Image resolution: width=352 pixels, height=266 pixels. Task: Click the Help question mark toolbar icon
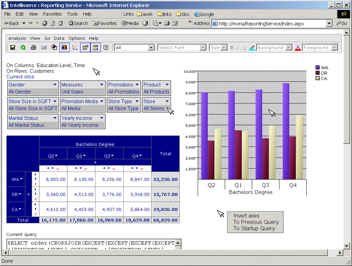click(x=106, y=47)
